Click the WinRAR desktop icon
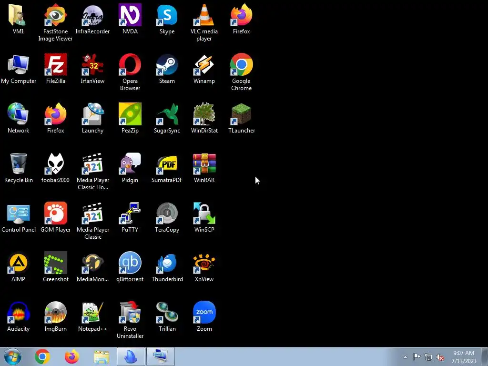Screen dimensions: 488x366 [x=204, y=163]
